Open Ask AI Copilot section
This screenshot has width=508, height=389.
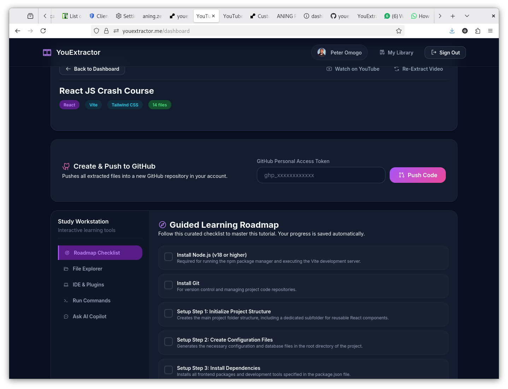[x=100, y=317]
